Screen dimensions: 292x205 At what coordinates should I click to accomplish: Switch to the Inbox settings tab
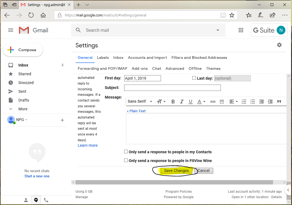coord(118,57)
